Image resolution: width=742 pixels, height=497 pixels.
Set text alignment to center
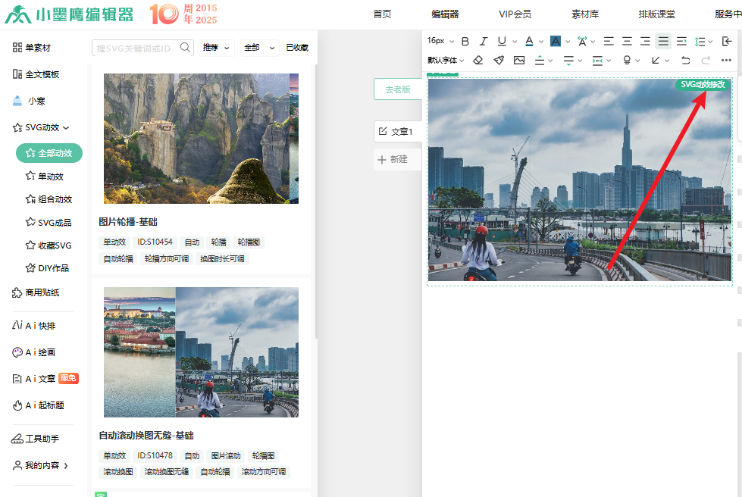coord(627,41)
